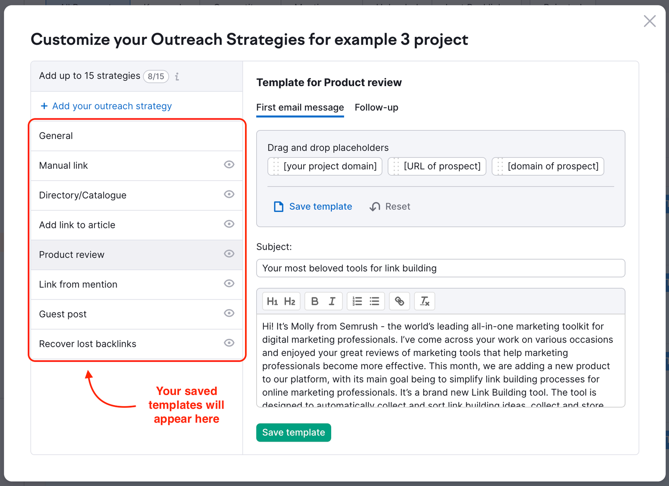
Task: Select the General strategy
Action: [56, 136]
